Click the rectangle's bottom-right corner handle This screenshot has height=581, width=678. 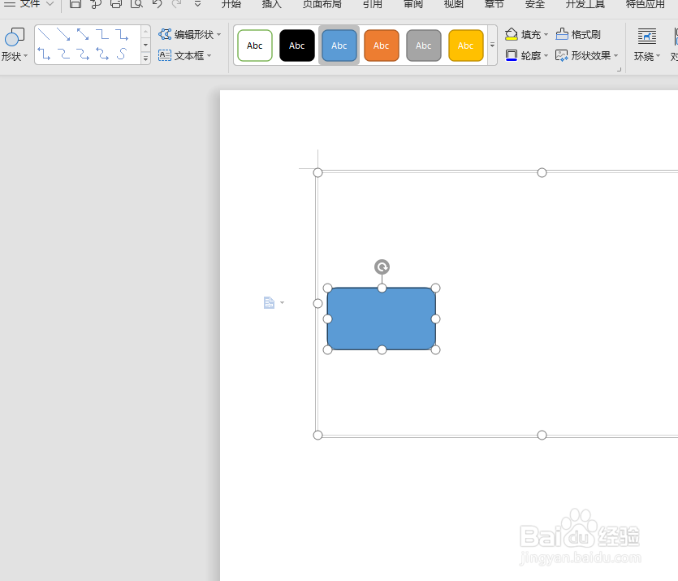[x=436, y=349]
